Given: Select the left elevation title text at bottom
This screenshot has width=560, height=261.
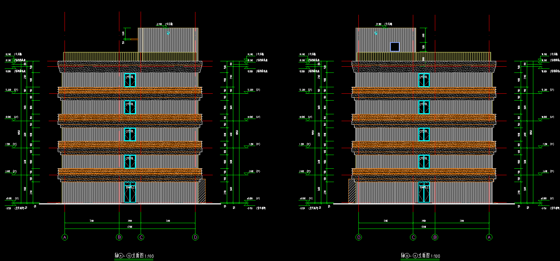Looking at the screenshot, I should point(134,256).
